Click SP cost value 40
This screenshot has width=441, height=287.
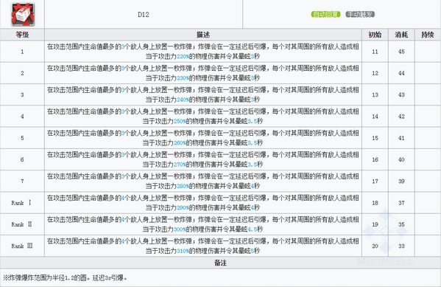[x=401, y=159]
